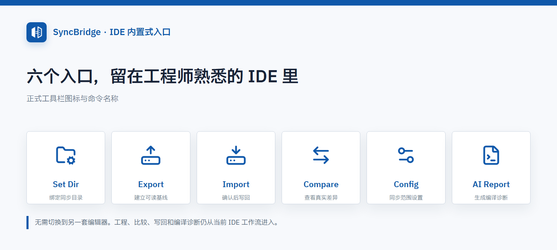Click the "生成编译诊断" caption
The height and width of the screenshot is (250, 557).
[x=491, y=198]
